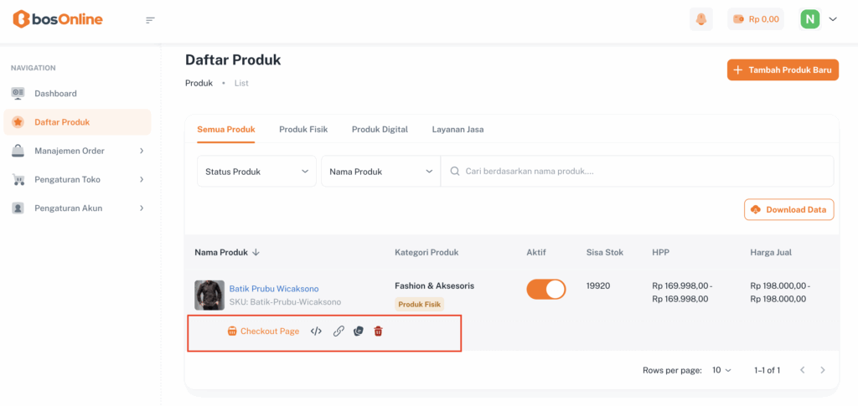The height and width of the screenshot is (406, 858).
Task: Click the copy link icon
Action: (339, 331)
